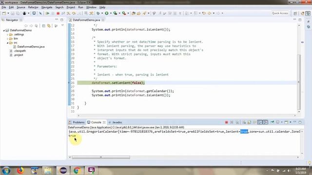
Task: Click the Search (flashlight) toolbar icon
Action: [144, 13]
